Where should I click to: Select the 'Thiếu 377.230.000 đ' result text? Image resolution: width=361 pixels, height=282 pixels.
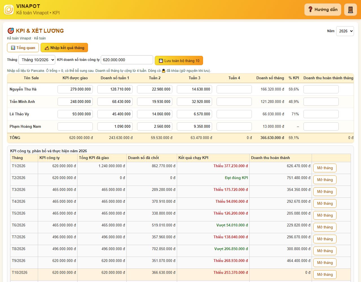click(x=231, y=166)
